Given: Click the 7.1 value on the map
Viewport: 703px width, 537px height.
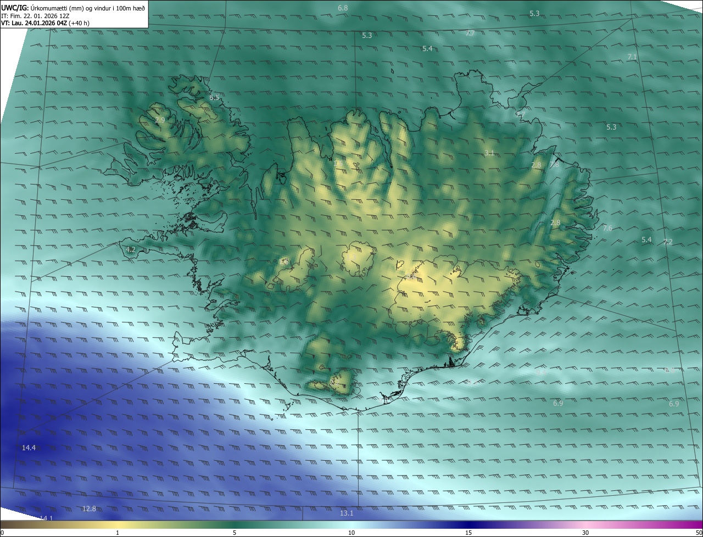Looking at the screenshot, I should (x=632, y=57).
